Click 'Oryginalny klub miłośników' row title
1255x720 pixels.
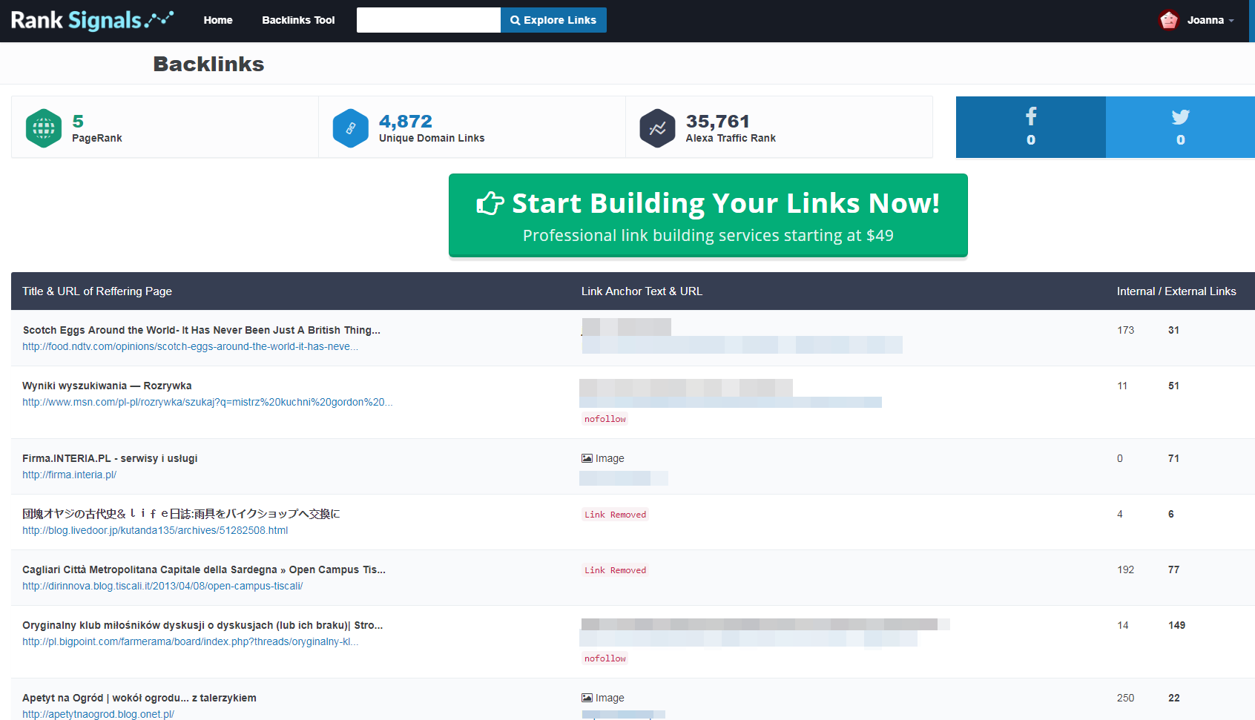pyautogui.click(x=202, y=625)
